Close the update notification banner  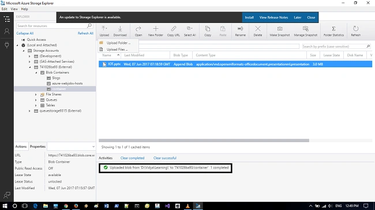[x=311, y=17]
